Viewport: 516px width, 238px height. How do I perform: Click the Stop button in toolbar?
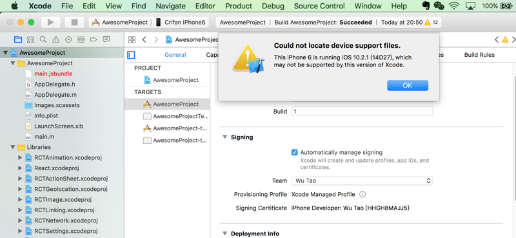(74, 23)
